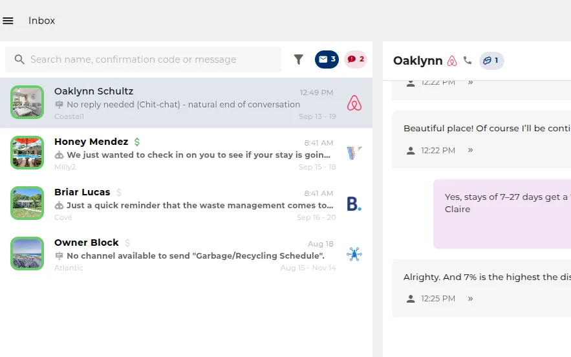571x357 pixels.
Task: Toggle the red alert chat badge showing 2
Action: pyautogui.click(x=356, y=59)
